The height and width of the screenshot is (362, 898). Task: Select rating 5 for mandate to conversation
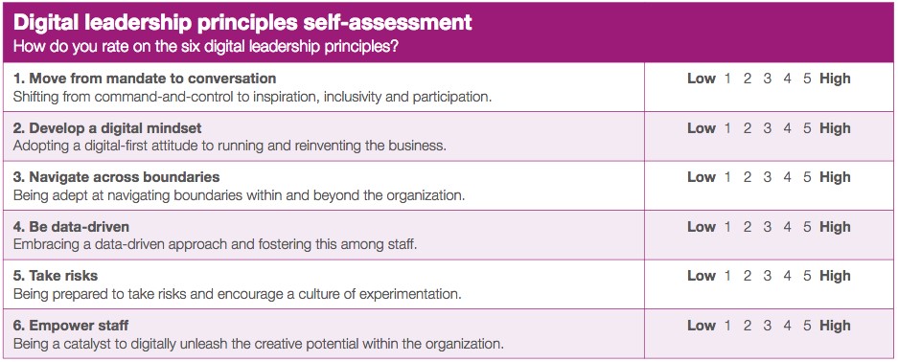(807, 79)
